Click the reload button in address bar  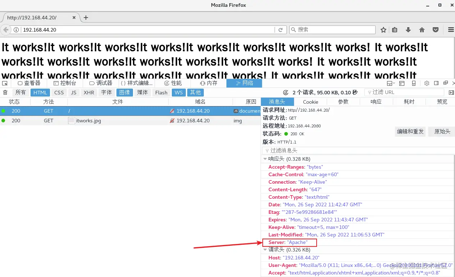click(x=281, y=30)
